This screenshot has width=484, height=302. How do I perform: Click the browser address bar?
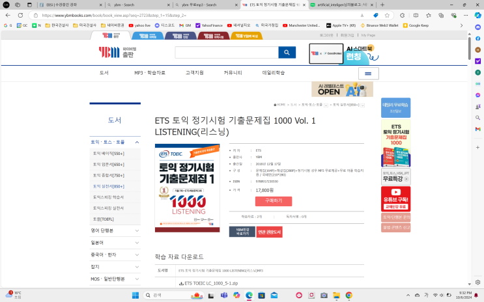tap(197, 15)
